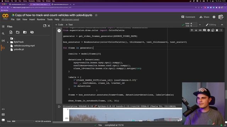The image size is (227, 127).
Task: Switch the Editing mode button
Action: tap(211, 25)
